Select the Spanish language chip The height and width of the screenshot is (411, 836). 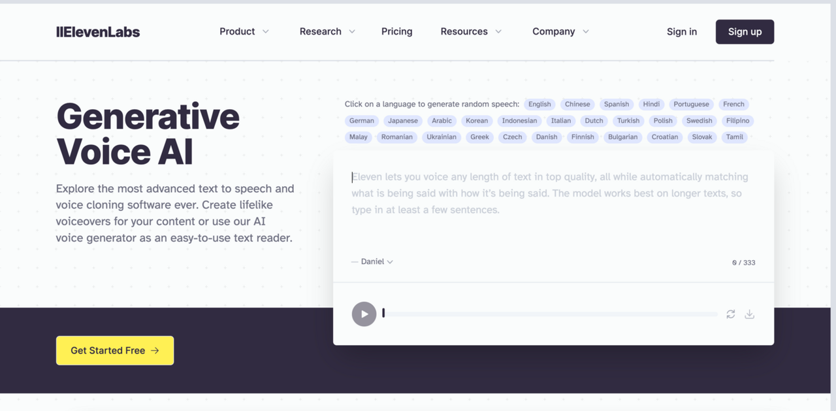617,104
